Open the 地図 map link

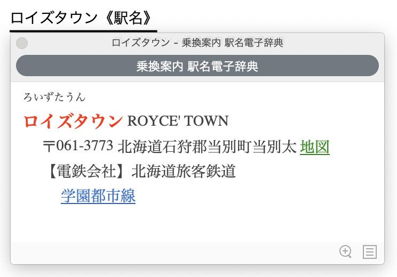pos(315,147)
